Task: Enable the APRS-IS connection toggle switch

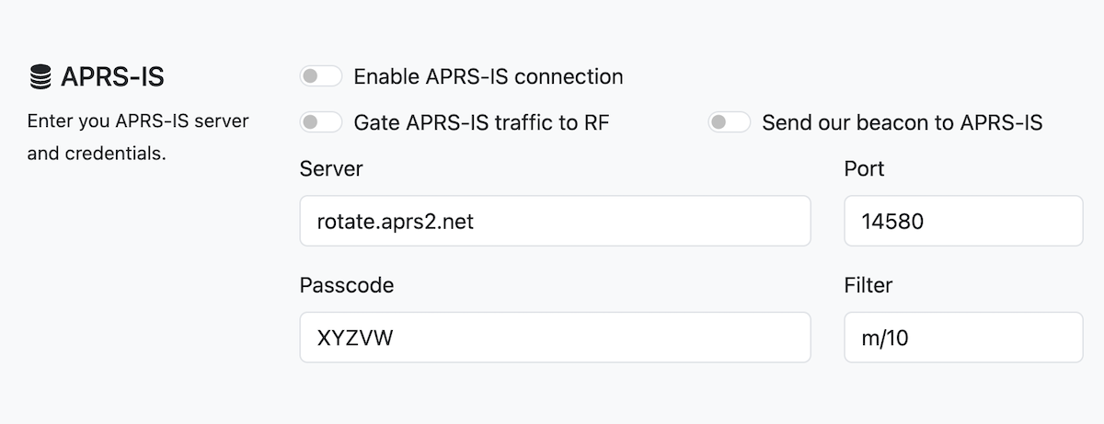Action: pyautogui.click(x=320, y=76)
